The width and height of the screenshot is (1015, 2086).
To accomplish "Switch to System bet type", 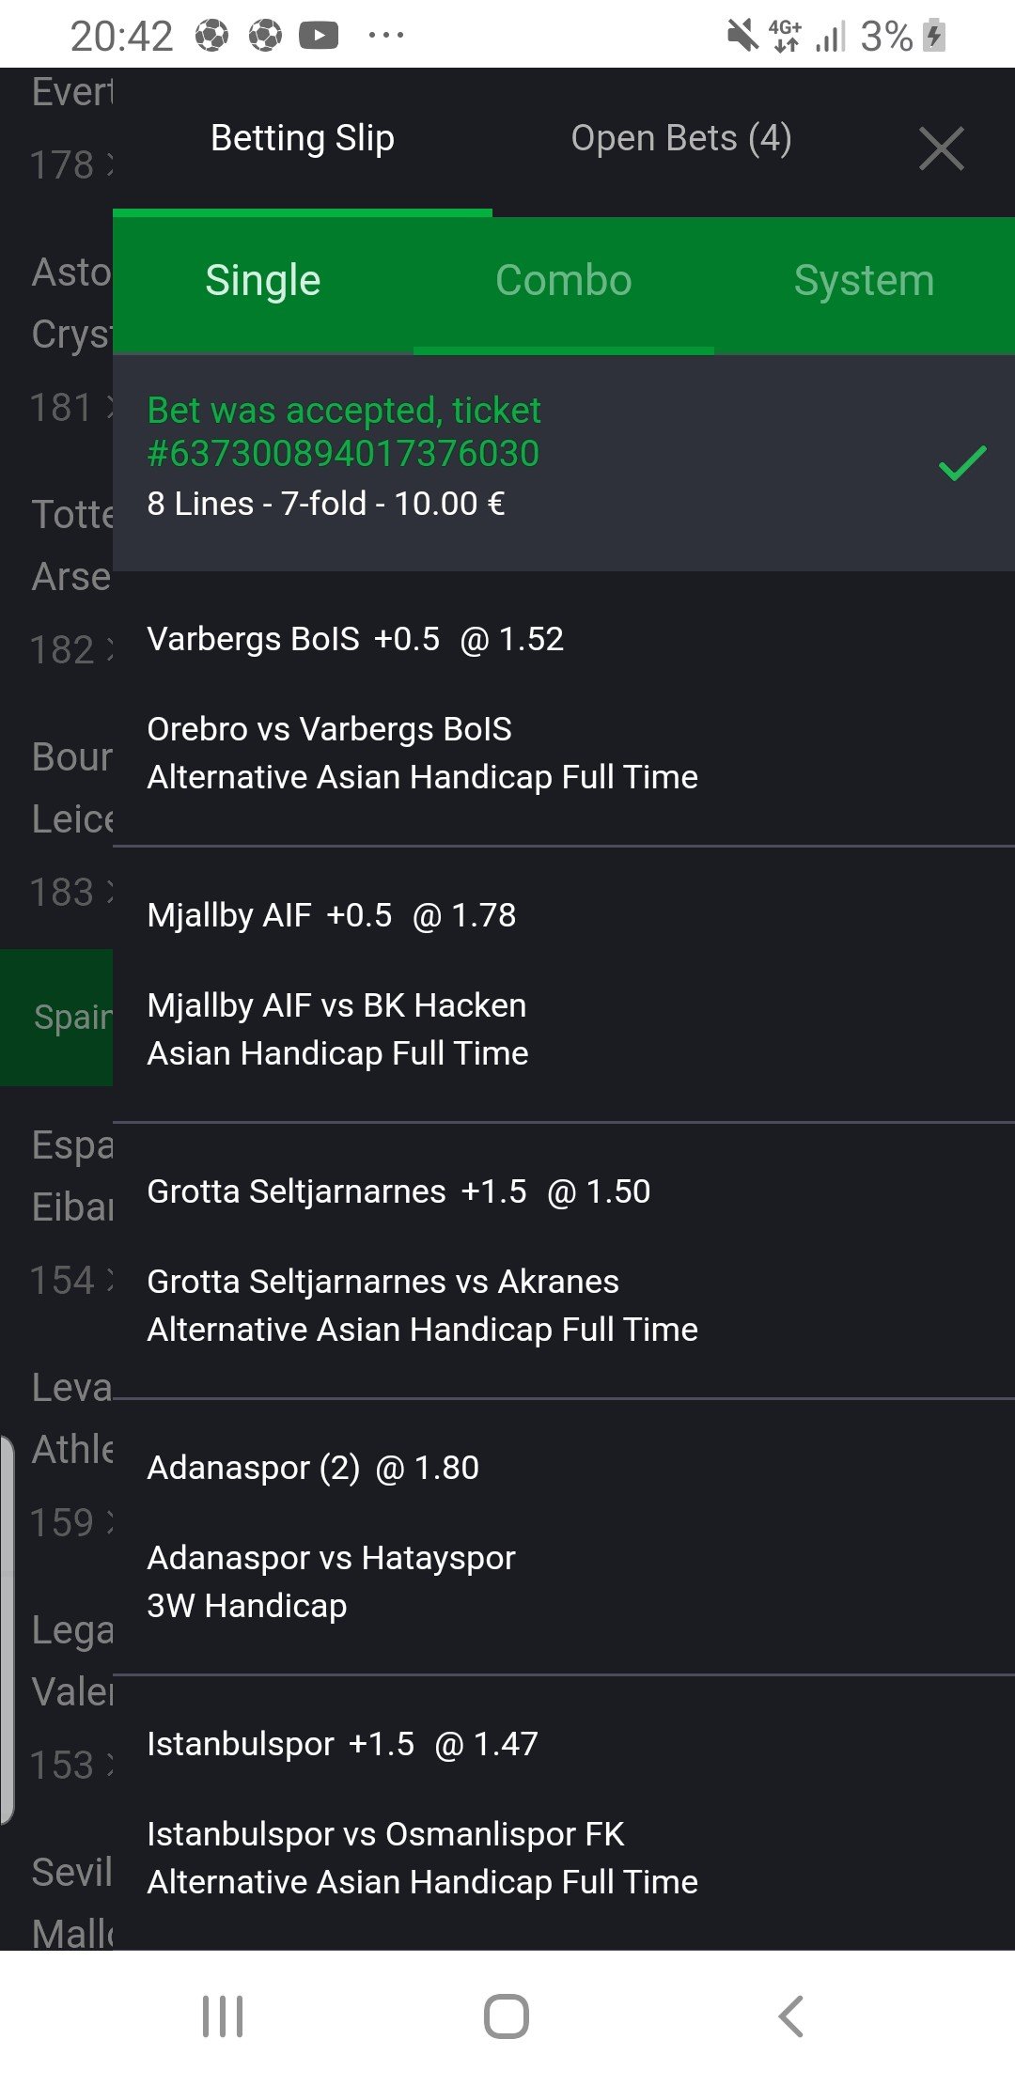I will tap(864, 280).
